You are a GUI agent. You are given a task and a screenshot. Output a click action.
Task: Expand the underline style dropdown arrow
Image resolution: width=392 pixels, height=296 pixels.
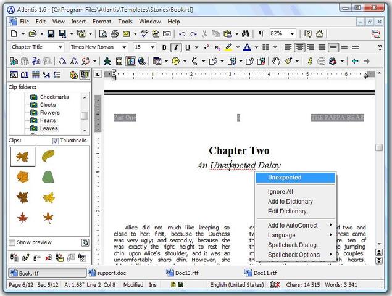[x=196, y=47]
